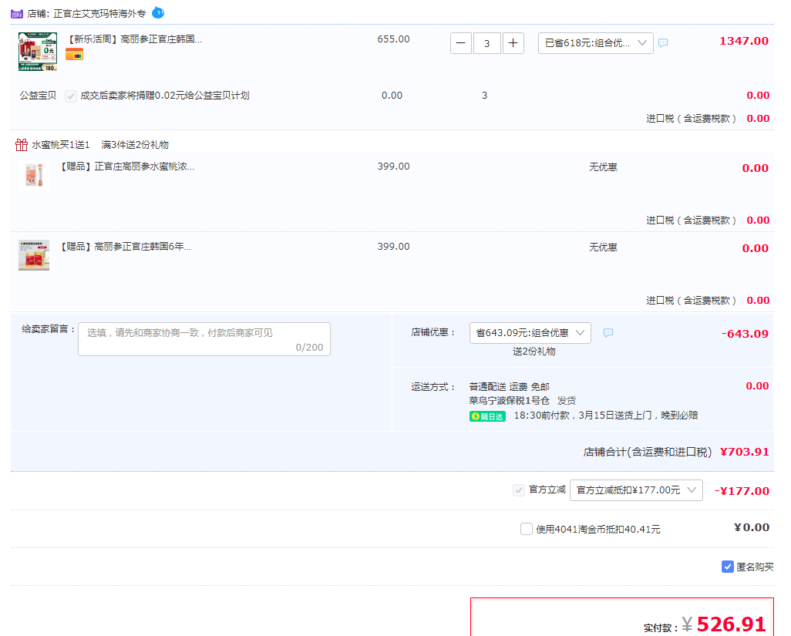Image resolution: width=791 pixels, height=636 pixels.
Task: Click the 店铺合计 amount ¥703.91
Action: [744, 452]
